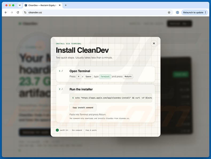Image resolution: width=211 pixels, height=159 pixels.
Task: Click the Copy install command button
Action: coord(83,108)
